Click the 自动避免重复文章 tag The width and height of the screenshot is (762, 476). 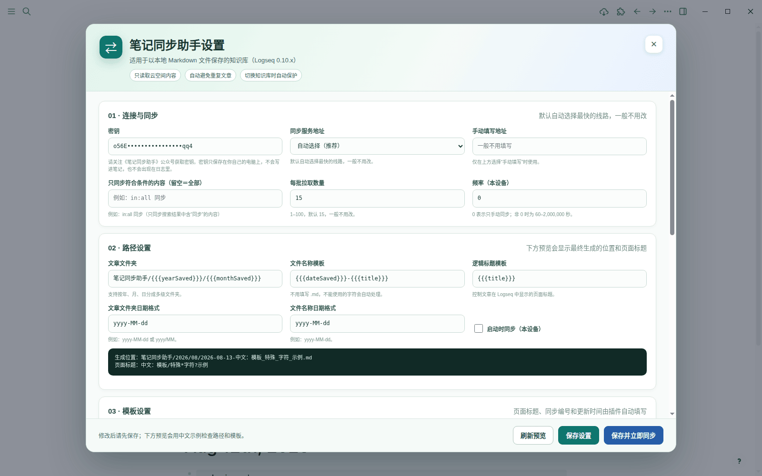point(211,75)
